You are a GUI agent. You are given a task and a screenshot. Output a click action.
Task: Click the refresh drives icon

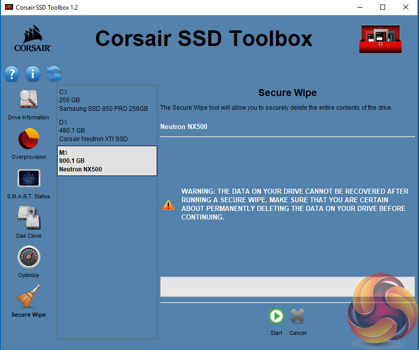point(54,74)
